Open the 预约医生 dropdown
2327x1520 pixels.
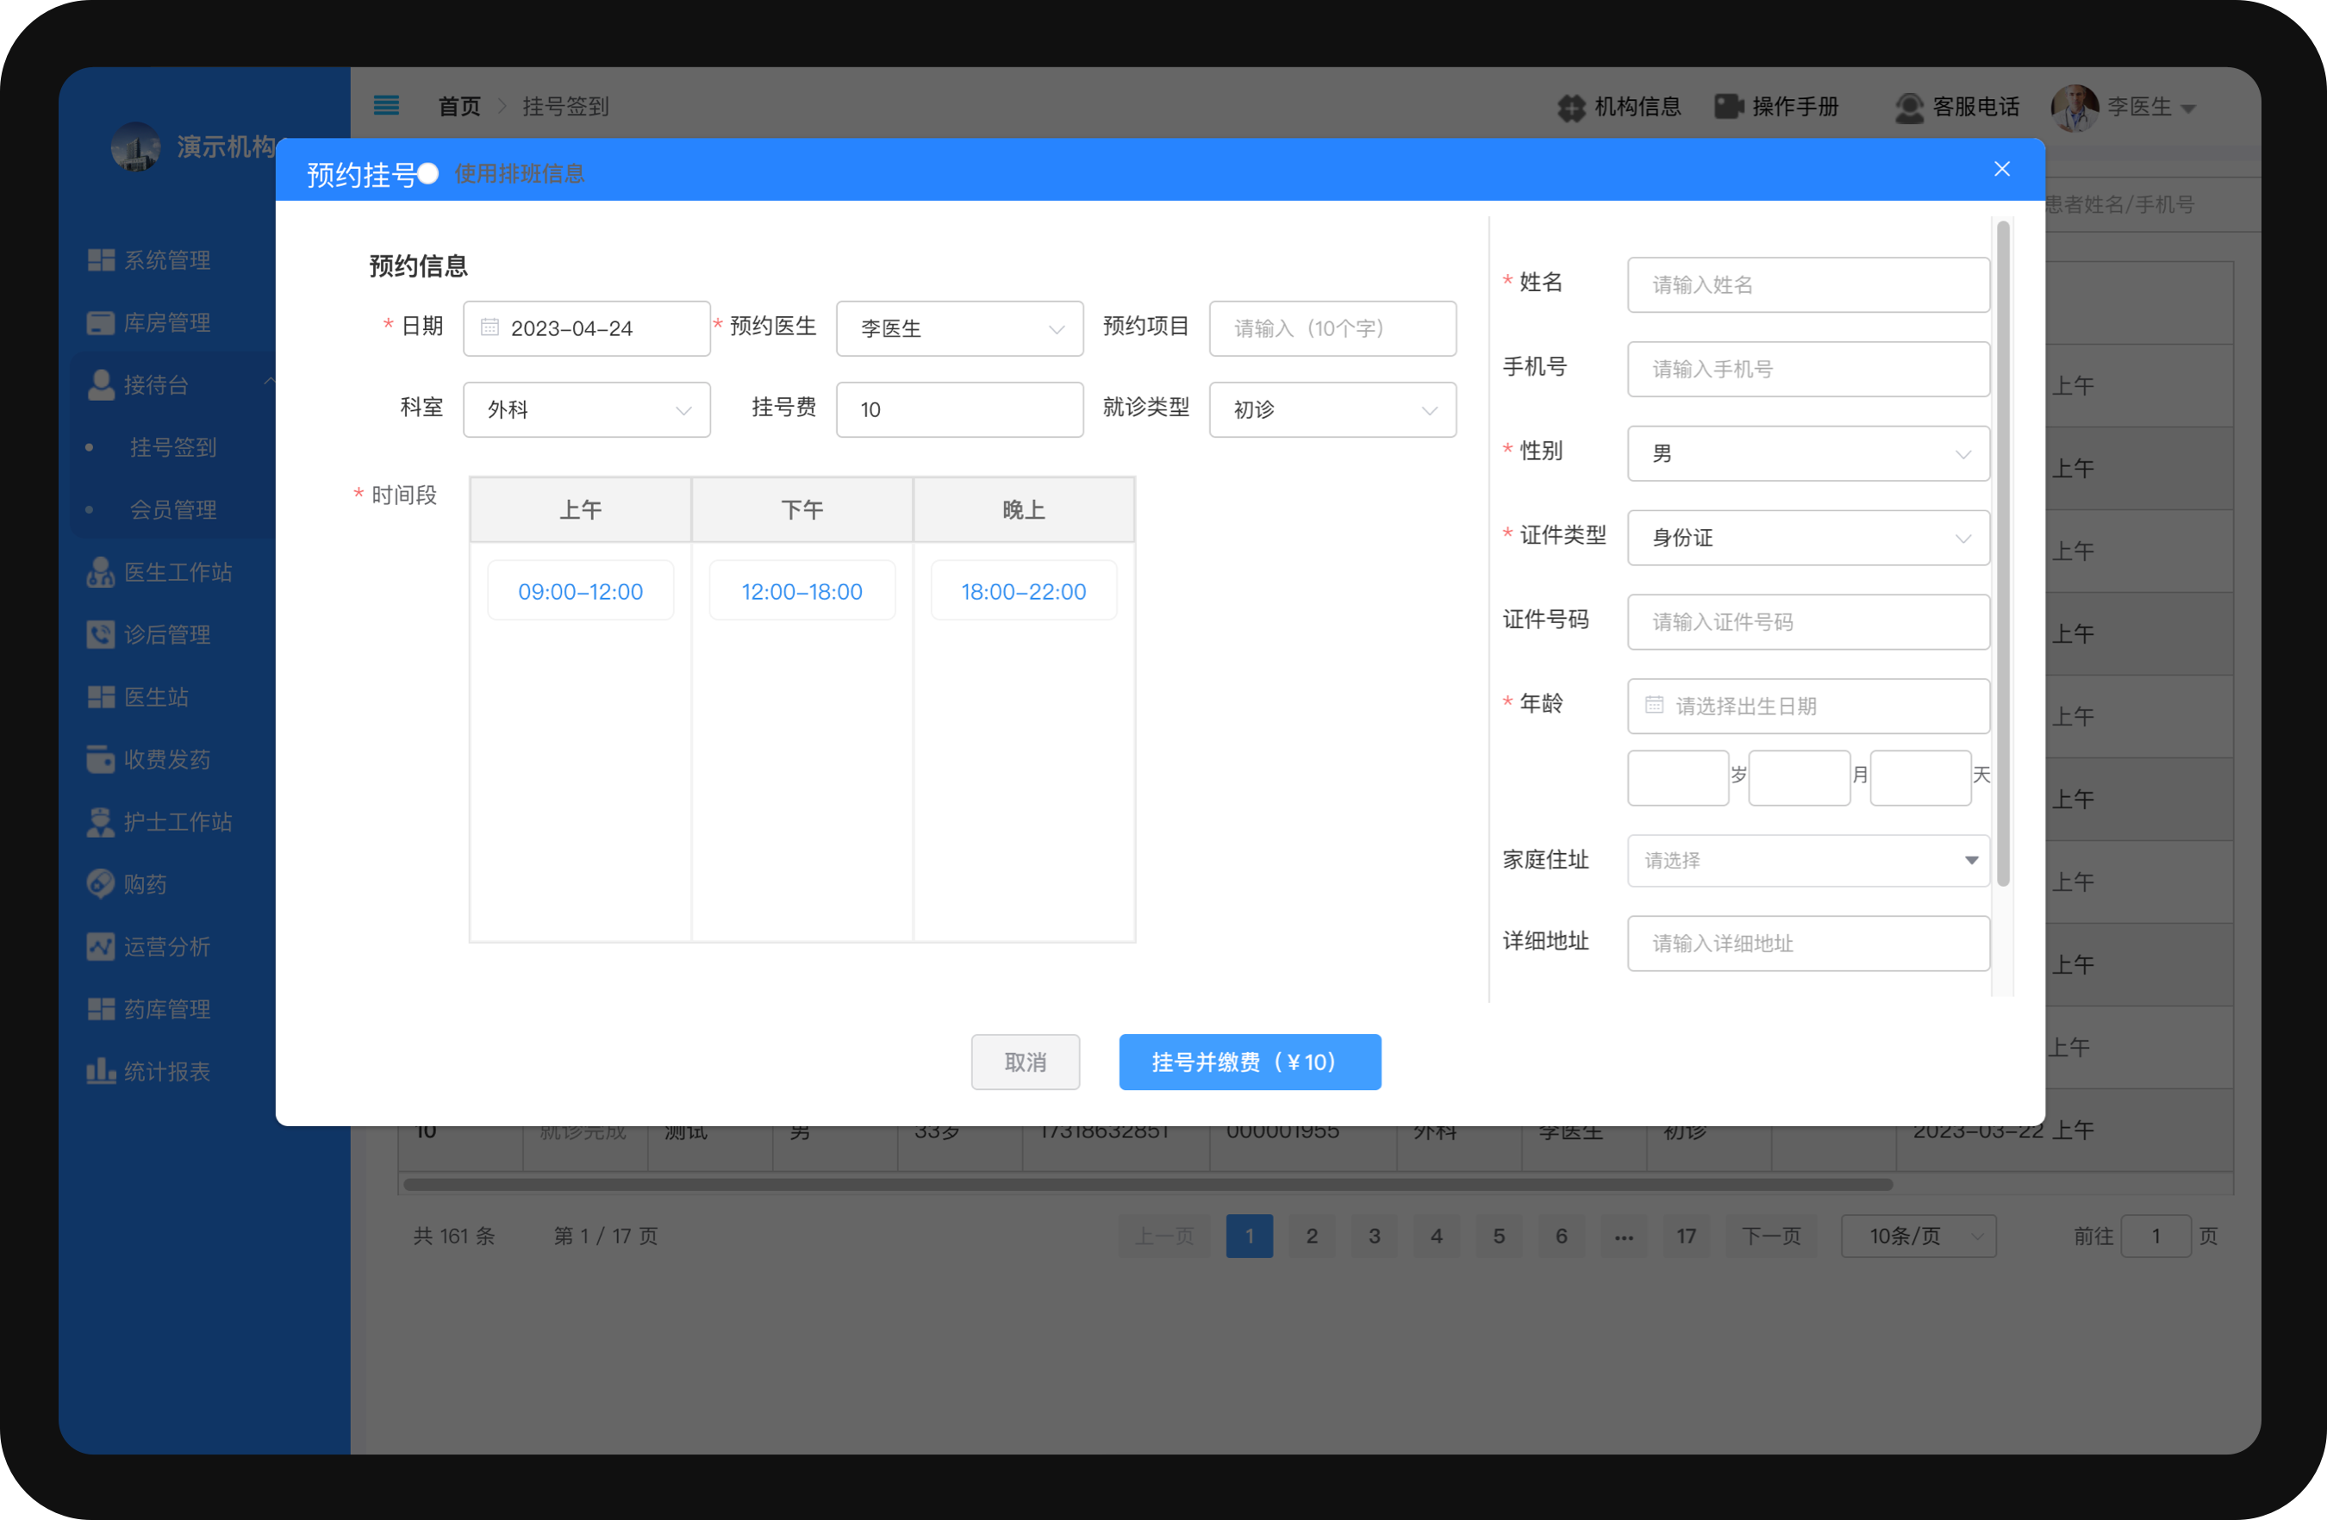click(958, 328)
